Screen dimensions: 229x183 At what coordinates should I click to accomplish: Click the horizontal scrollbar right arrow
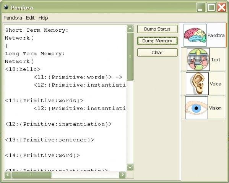(x=122, y=175)
